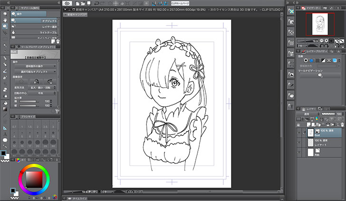The width and height of the screenshot is (346, 201).
Task: Open file using folder icon
Action: click(x=83, y=3)
